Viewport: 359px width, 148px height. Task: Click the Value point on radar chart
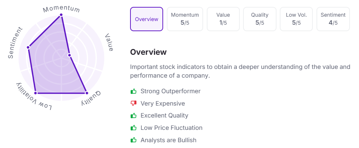[69, 55]
